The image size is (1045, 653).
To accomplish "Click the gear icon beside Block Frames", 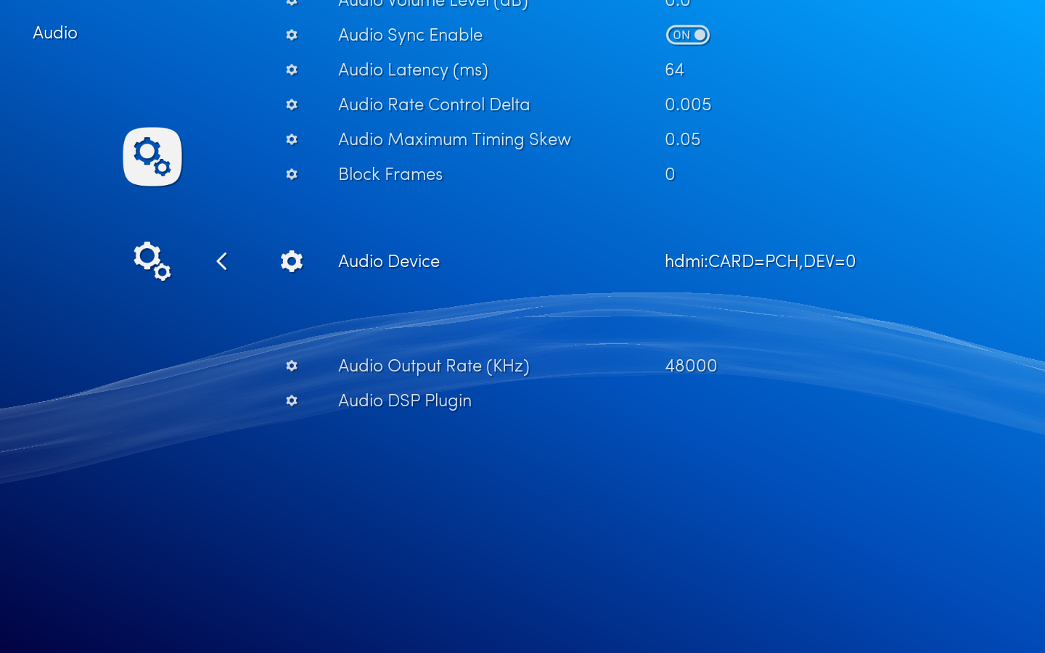I will click(x=292, y=174).
